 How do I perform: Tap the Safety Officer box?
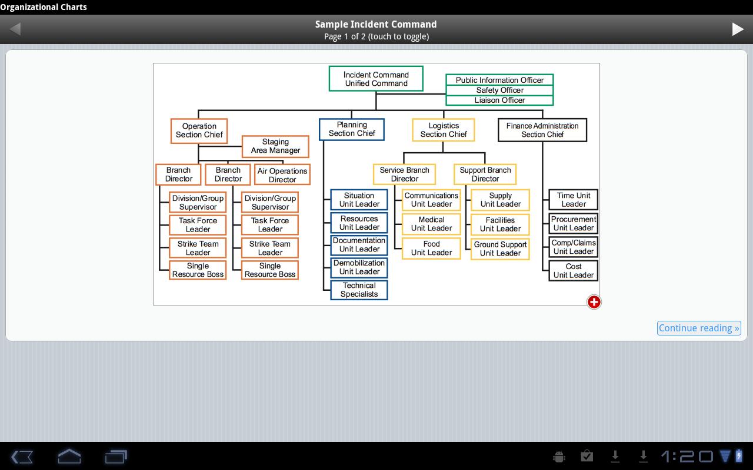tap(499, 90)
